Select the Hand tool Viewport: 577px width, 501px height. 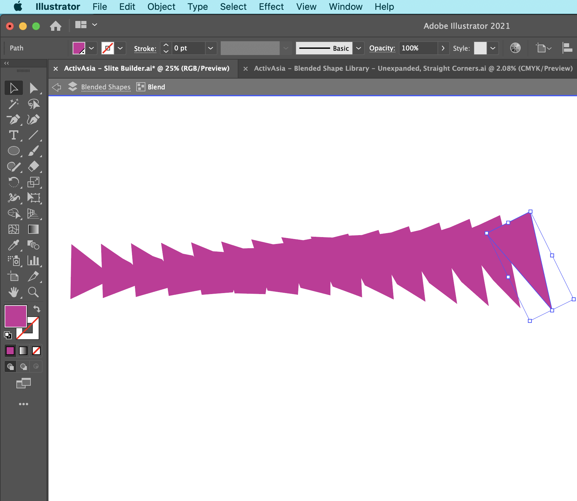pyautogui.click(x=14, y=292)
